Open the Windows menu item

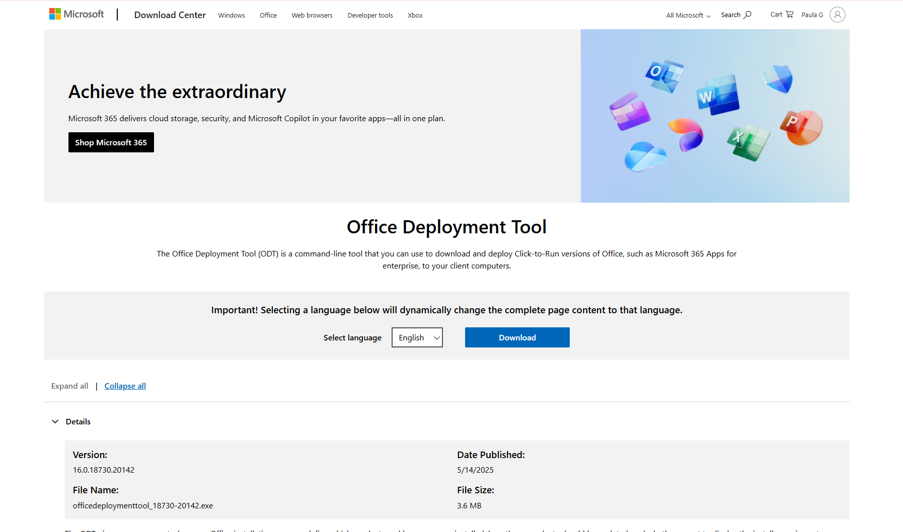point(231,15)
